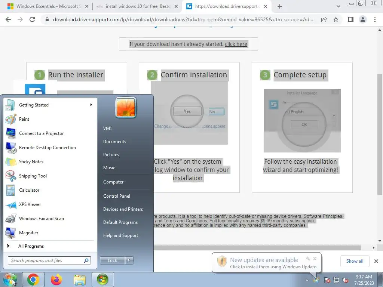Click the user account picture
Screen dimensions: 383x287
coord(126,108)
